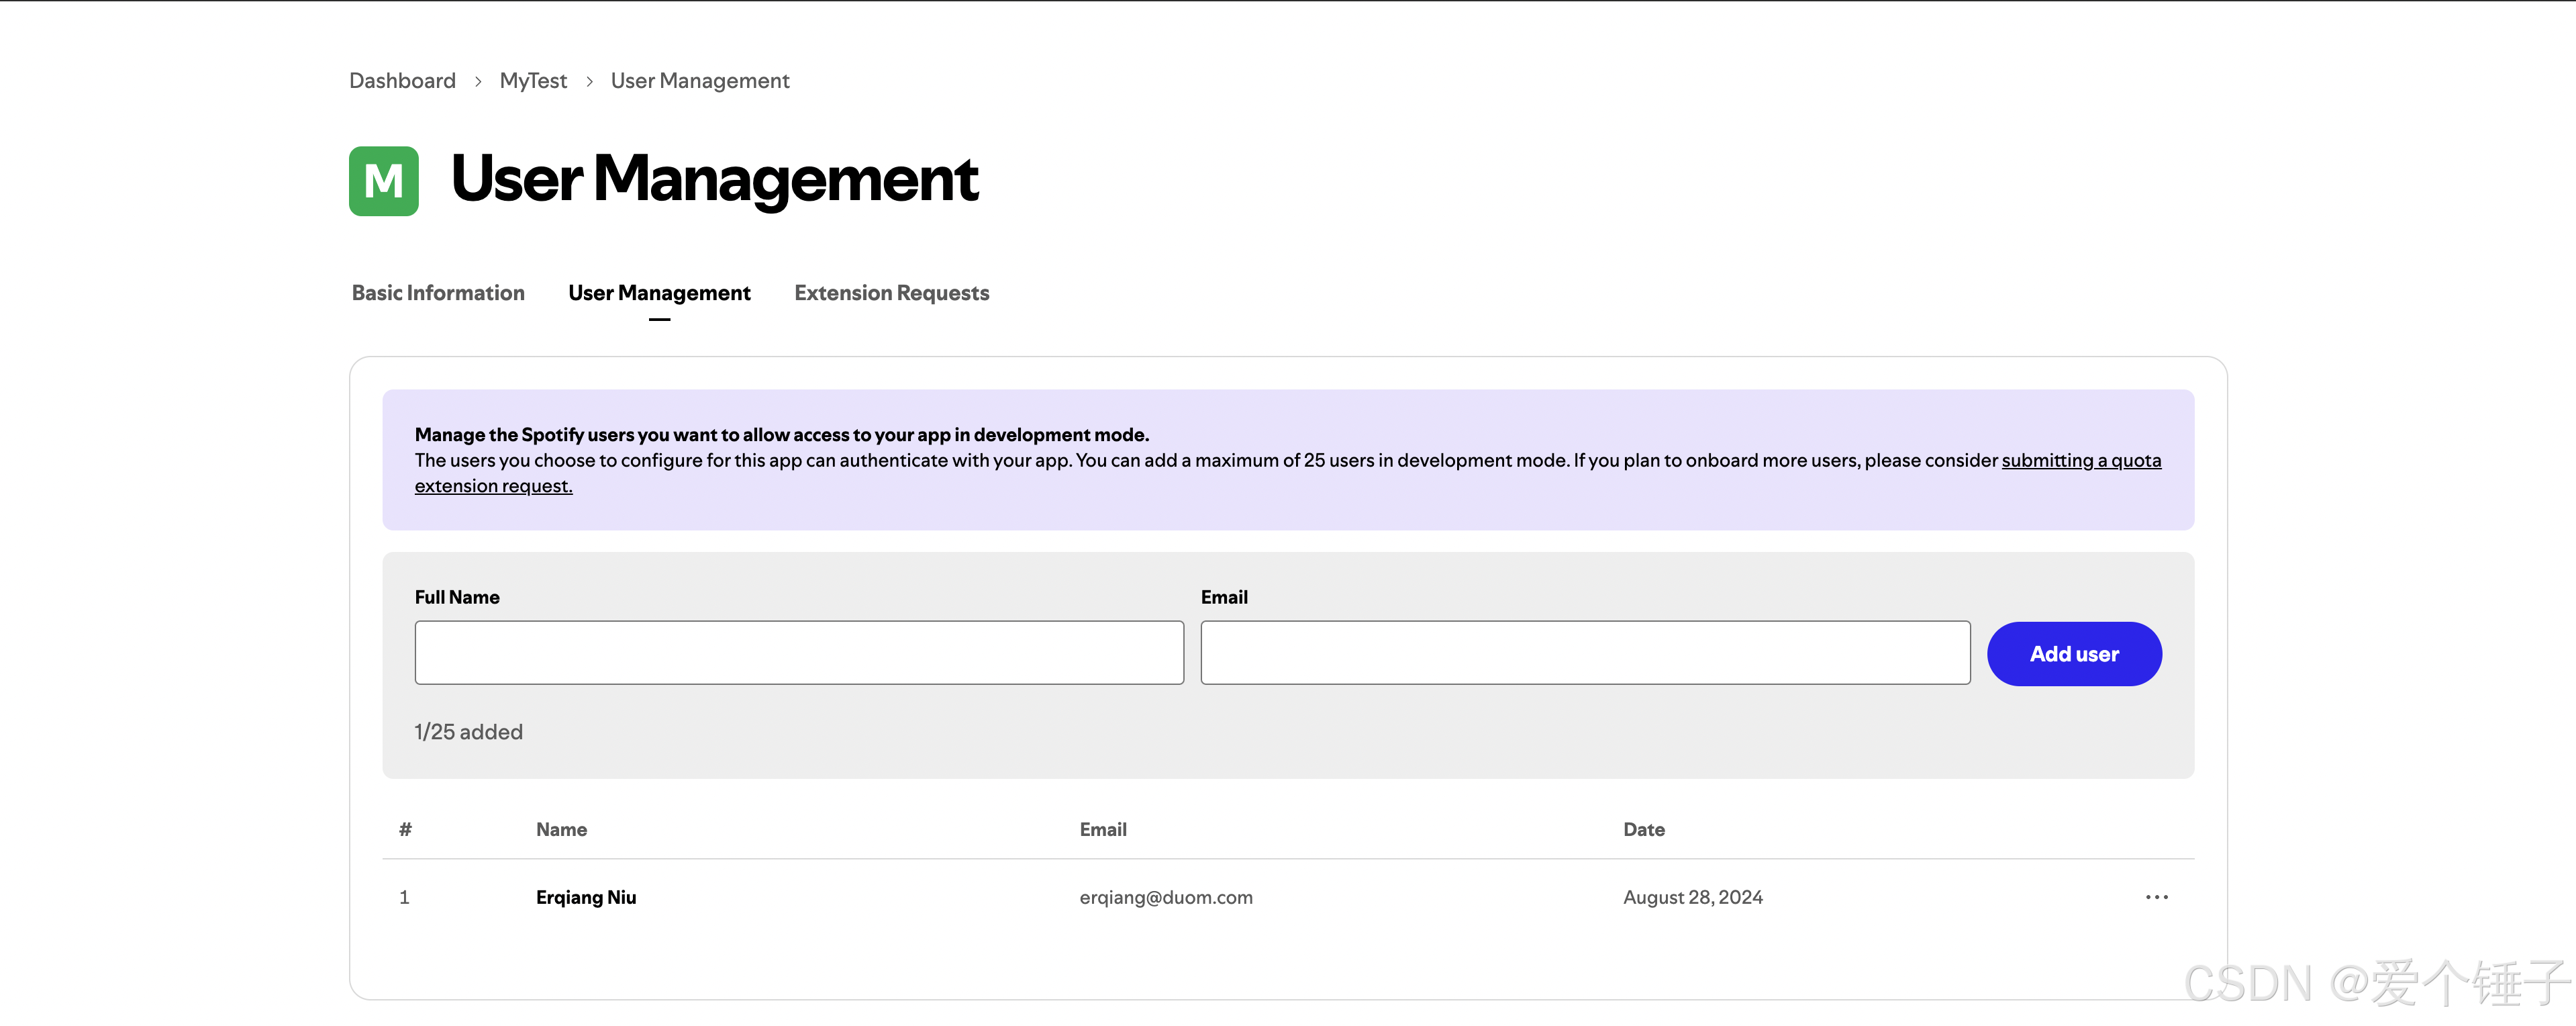
Task: Go to Dashboard via breadcrumb
Action: click(402, 81)
